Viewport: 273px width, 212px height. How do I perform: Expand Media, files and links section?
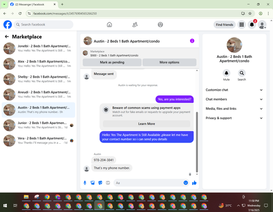[x=234, y=109]
